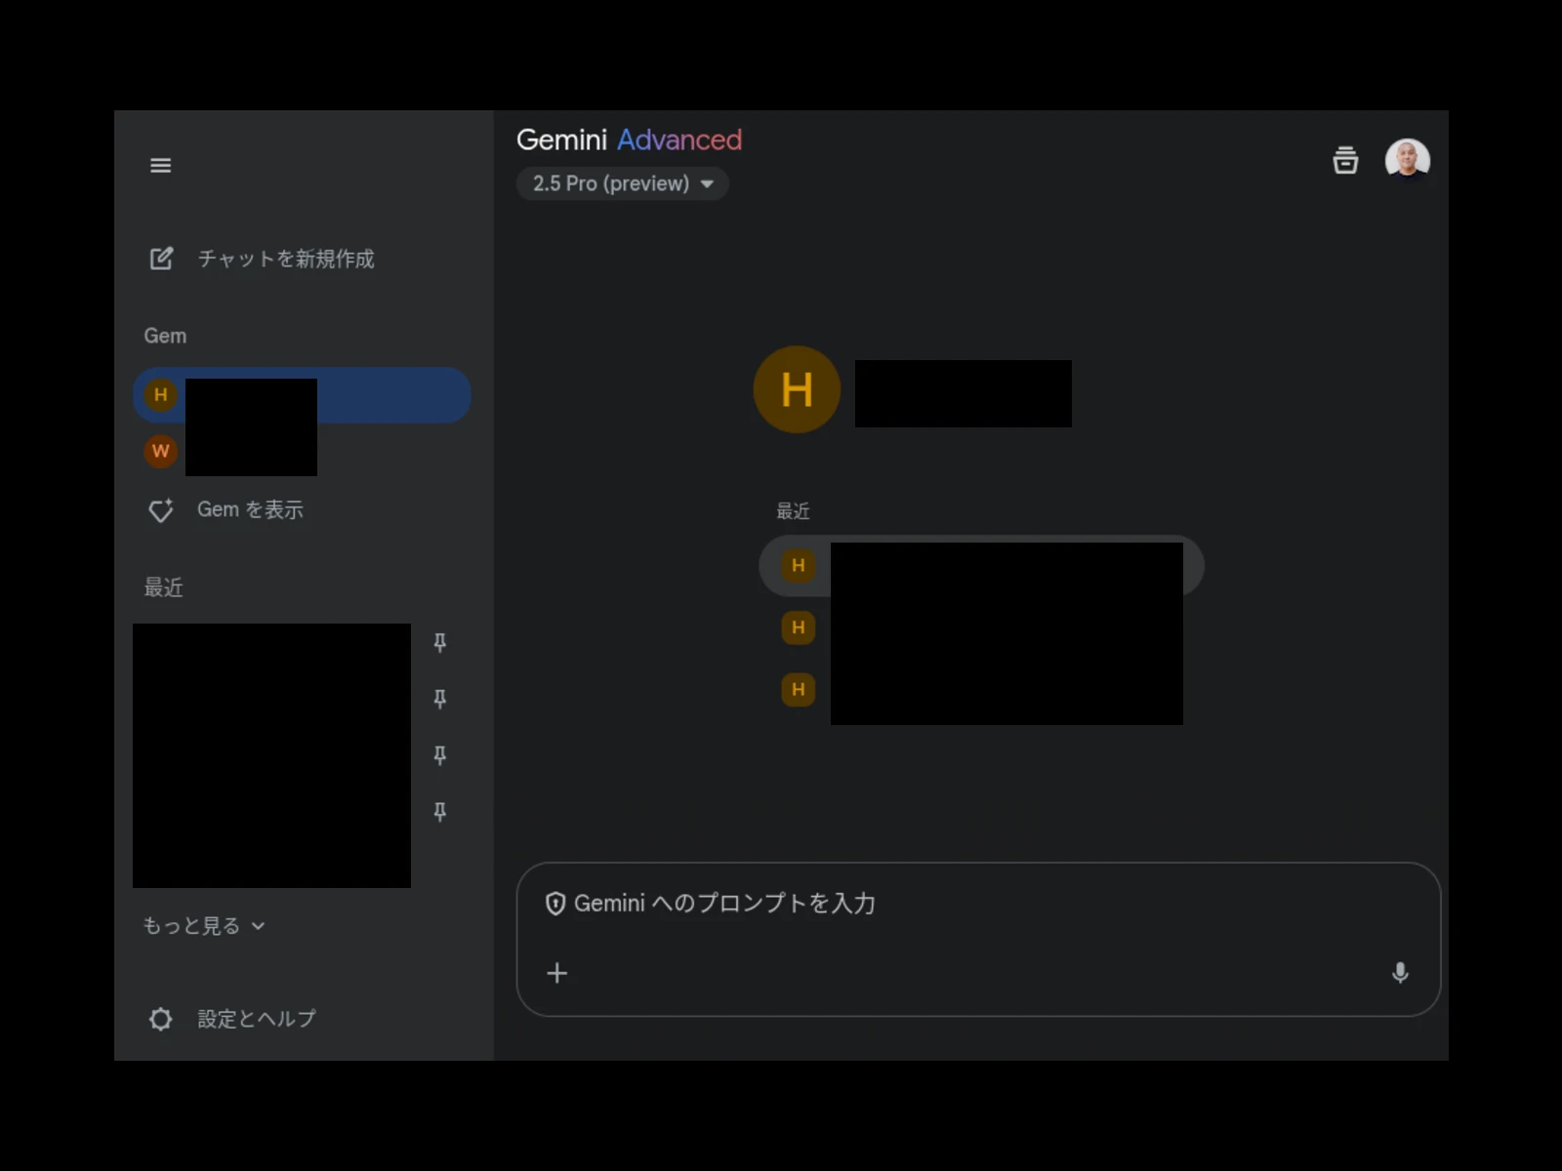Select the H Gem in sidebar
Screen dimensions: 1562x1171
coord(302,395)
